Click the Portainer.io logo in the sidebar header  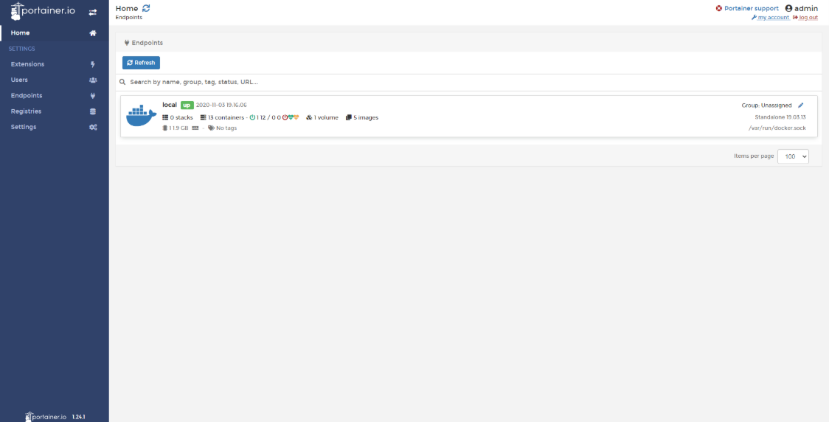(43, 11)
